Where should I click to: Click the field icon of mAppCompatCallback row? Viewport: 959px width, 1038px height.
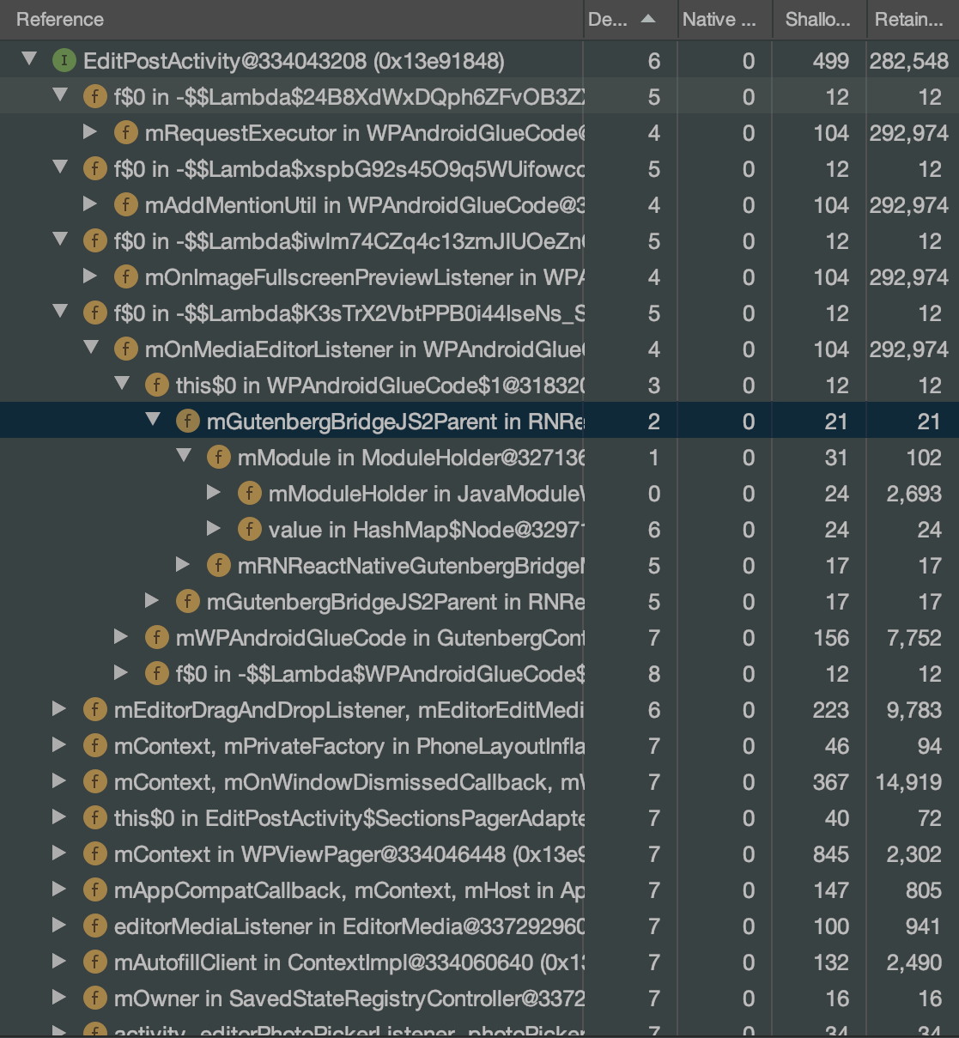[94, 889]
